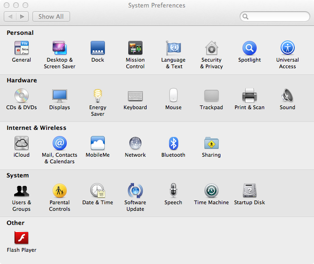314x264 pixels.
Task: Open the Bluetooth preference pane
Action: pos(173,143)
